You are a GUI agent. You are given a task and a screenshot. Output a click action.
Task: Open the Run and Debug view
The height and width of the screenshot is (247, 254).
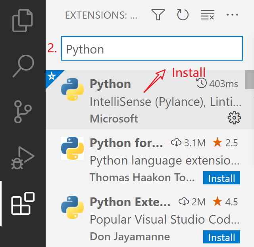point(23,158)
